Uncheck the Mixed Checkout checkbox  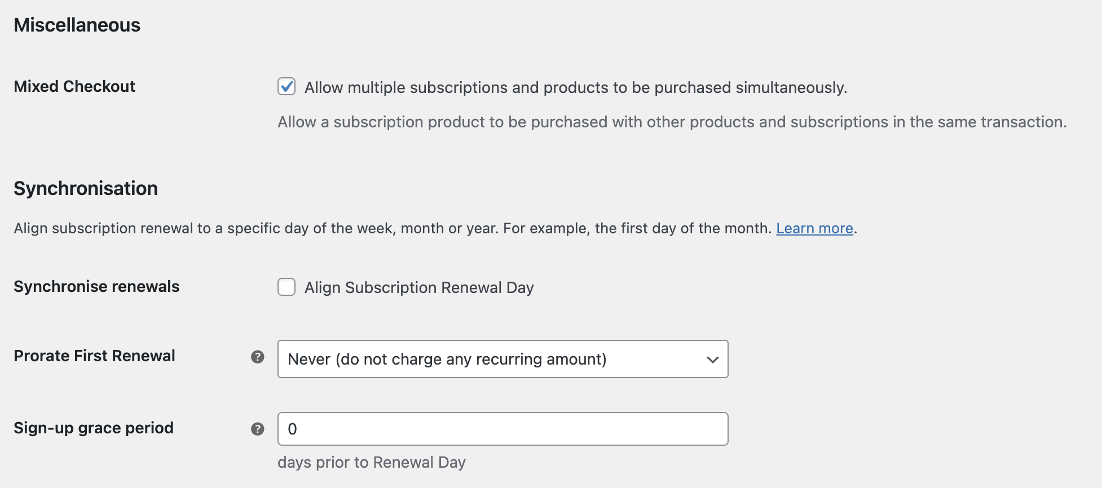(x=286, y=86)
